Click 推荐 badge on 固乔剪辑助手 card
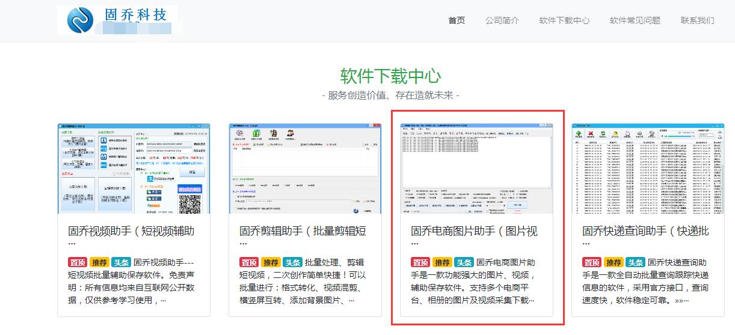Screen dimensions: 735x335 click(271, 262)
